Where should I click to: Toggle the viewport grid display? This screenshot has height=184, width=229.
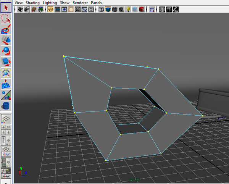(50, 10)
